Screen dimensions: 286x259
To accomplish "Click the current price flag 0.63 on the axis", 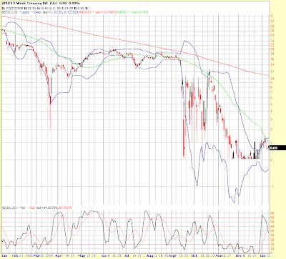I will (277, 148).
